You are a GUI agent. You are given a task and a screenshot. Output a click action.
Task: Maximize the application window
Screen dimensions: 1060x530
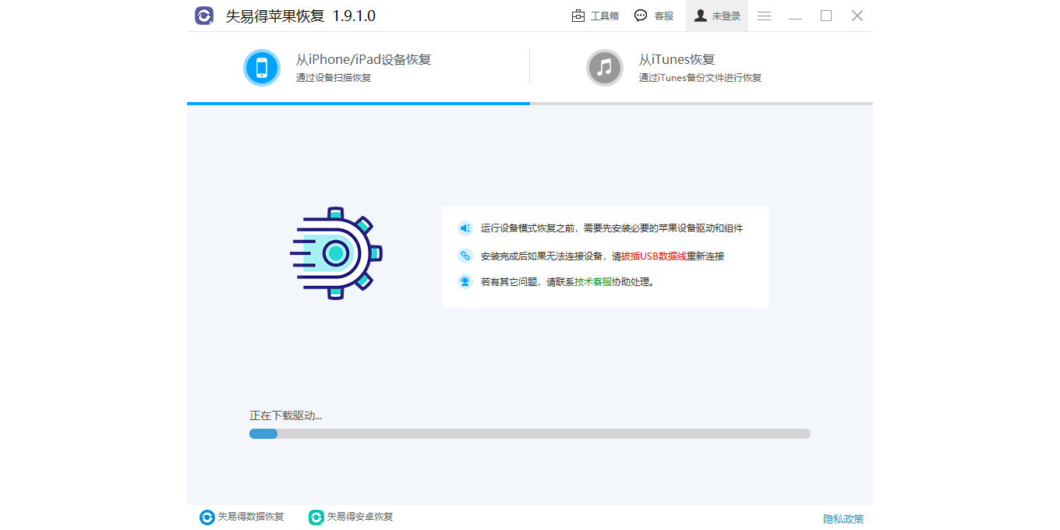[826, 16]
